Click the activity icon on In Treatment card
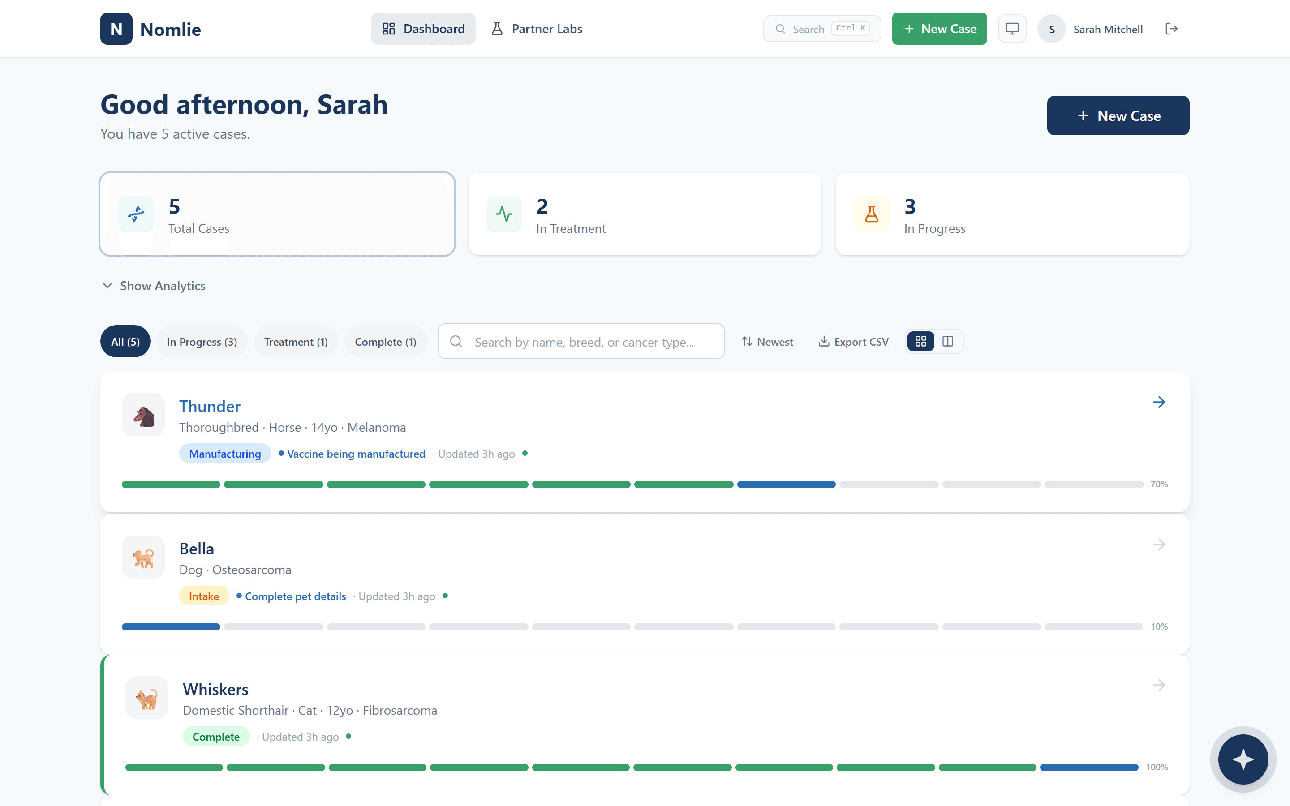This screenshot has width=1290, height=806. point(504,214)
